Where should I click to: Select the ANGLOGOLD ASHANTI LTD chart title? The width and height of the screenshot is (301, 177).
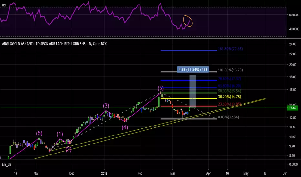[x=54, y=44]
